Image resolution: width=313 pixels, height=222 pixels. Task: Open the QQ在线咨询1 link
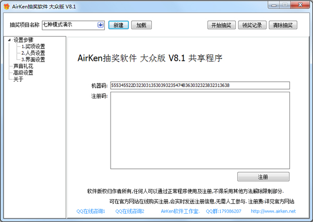91,211
